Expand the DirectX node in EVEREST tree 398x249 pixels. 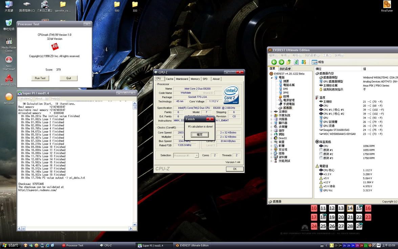(x=271, y=138)
